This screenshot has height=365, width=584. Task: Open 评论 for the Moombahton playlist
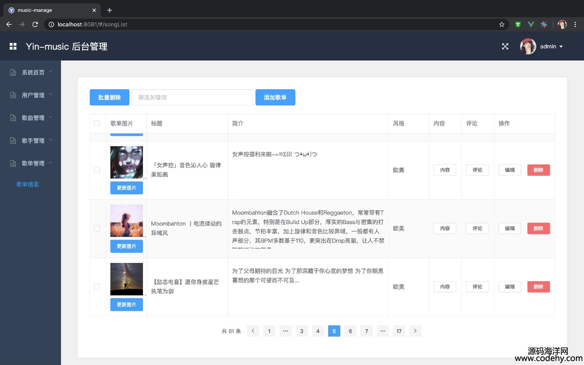coord(477,228)
